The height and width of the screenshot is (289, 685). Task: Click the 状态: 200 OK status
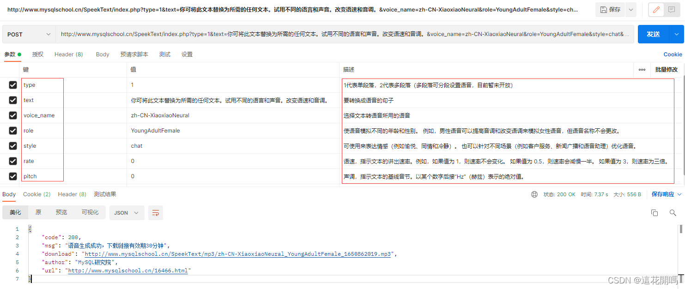(559, 194)
